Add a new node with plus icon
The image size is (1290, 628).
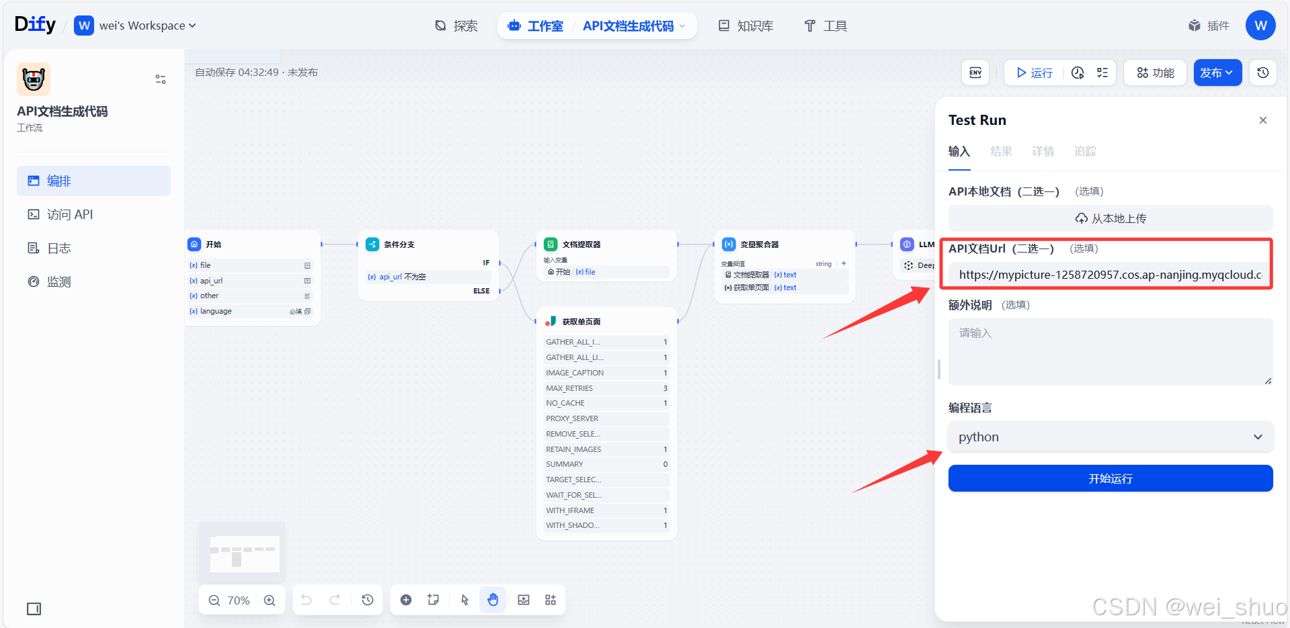coord(406,600)
